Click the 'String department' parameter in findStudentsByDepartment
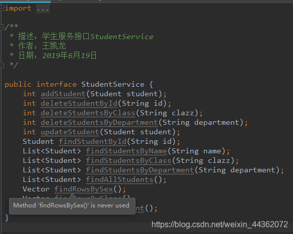This screenshot has height=234, width=293. point(237,170)
